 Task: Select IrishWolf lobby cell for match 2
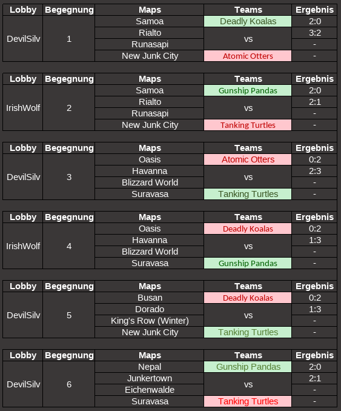(x=23, y=108)
